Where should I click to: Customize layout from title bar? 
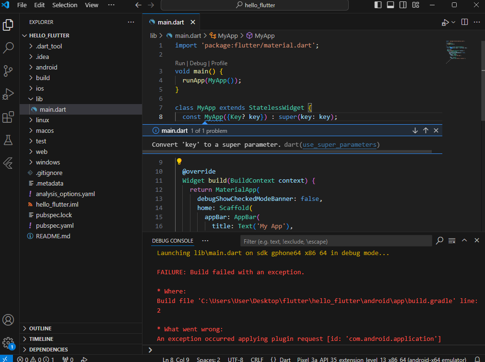[415, 5]
